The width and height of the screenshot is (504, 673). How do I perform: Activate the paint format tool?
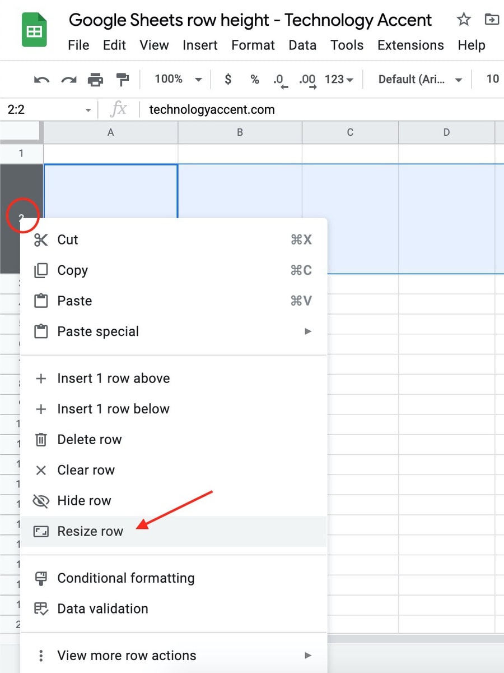(122, 80)
